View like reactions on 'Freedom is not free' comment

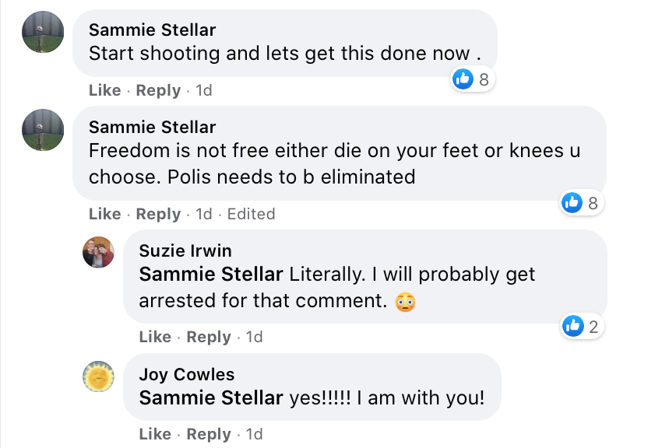pyautogui.click(x=581, y=203)
